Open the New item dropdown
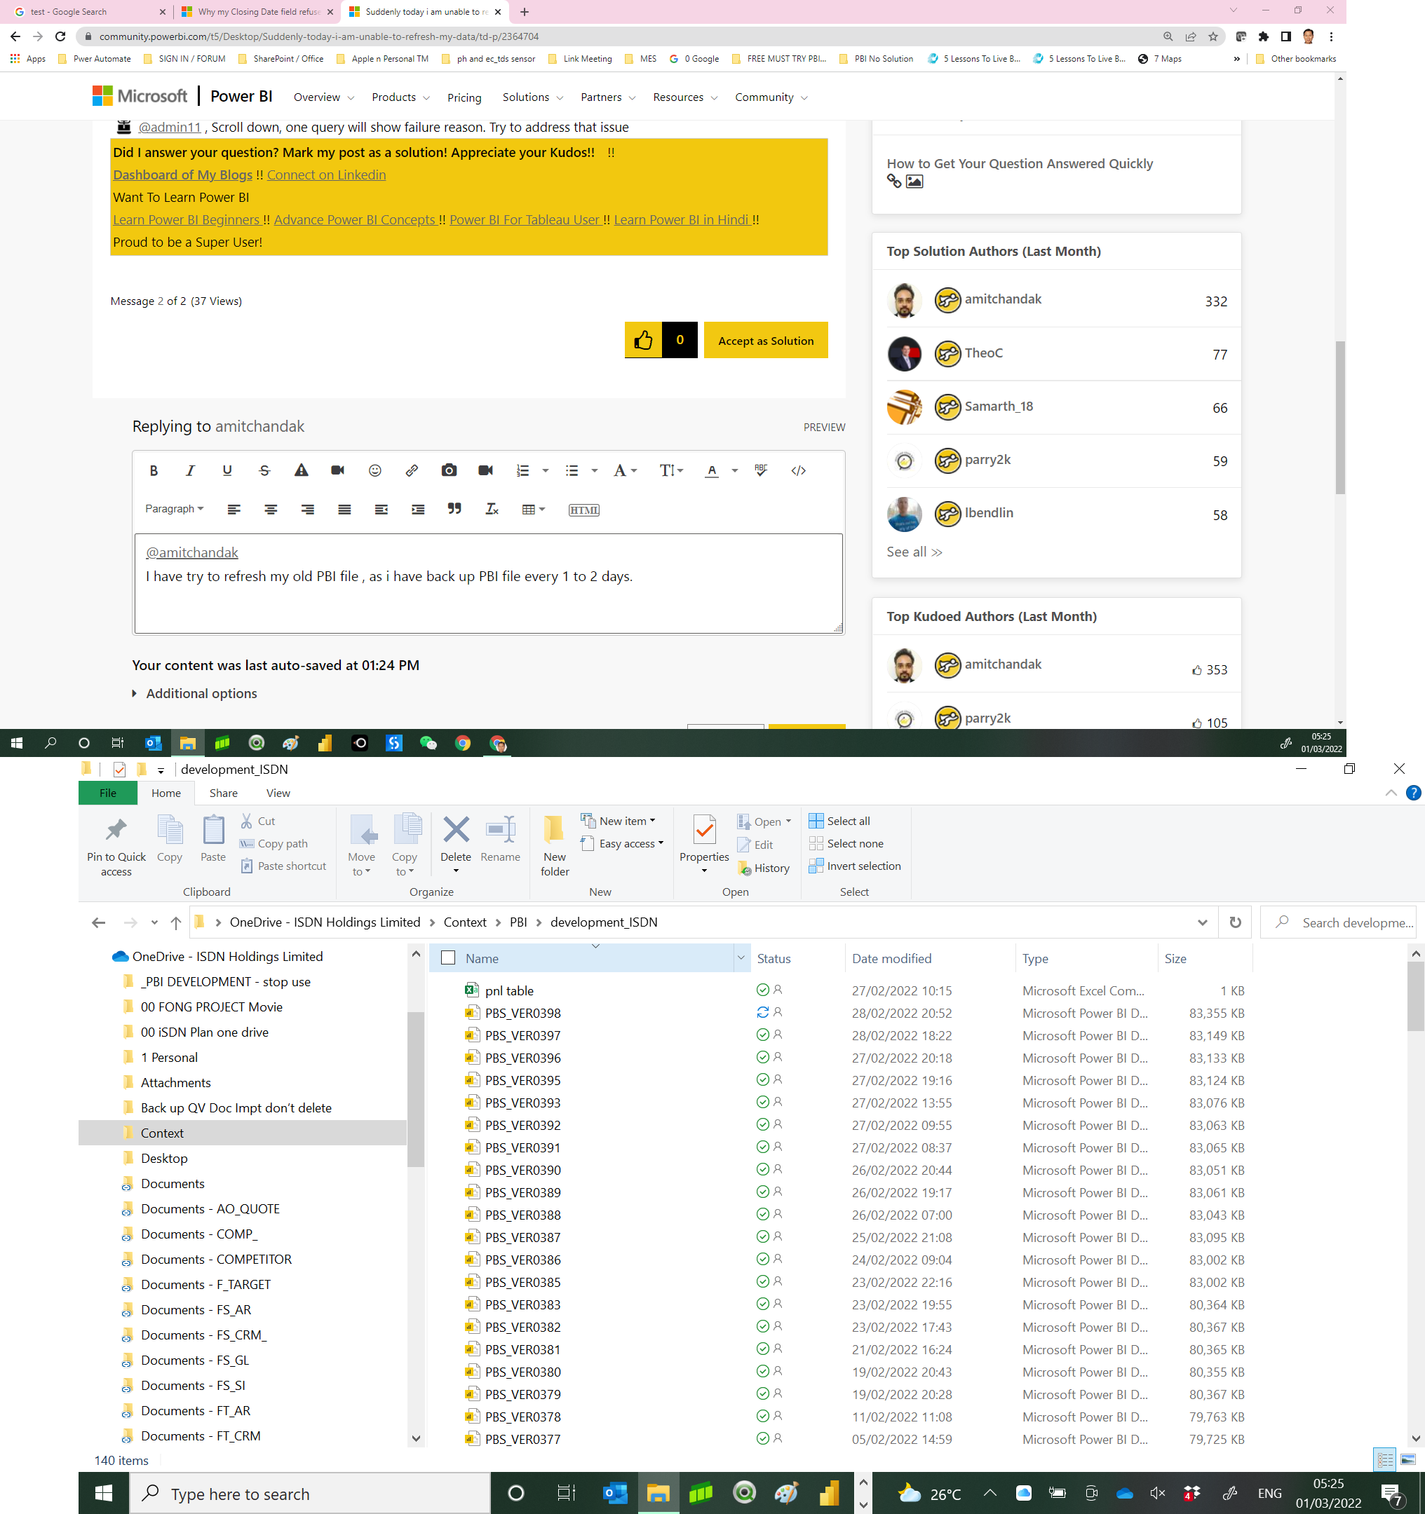 pyautogui.click(x=619, y=821)
